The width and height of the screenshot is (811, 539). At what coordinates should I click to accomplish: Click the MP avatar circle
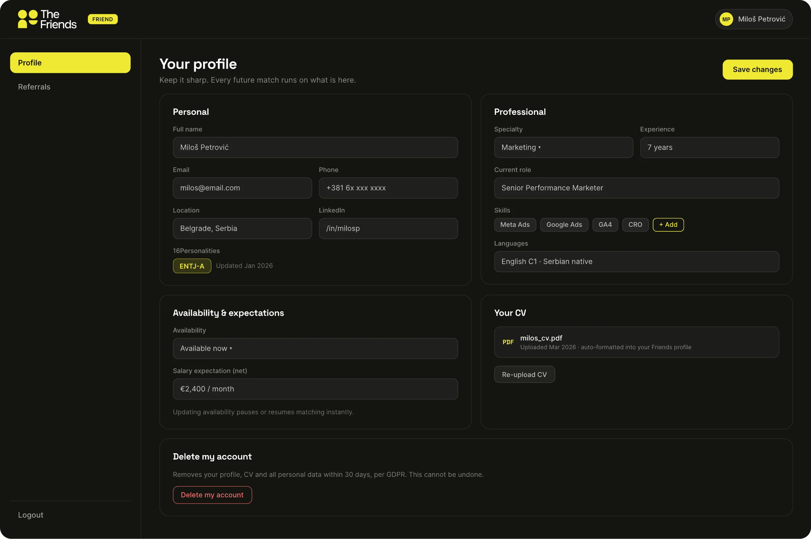[x=726, y=19]
